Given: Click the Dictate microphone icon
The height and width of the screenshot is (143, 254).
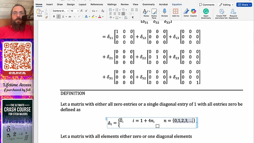Looking at the screenshot, I should point(164,12).
